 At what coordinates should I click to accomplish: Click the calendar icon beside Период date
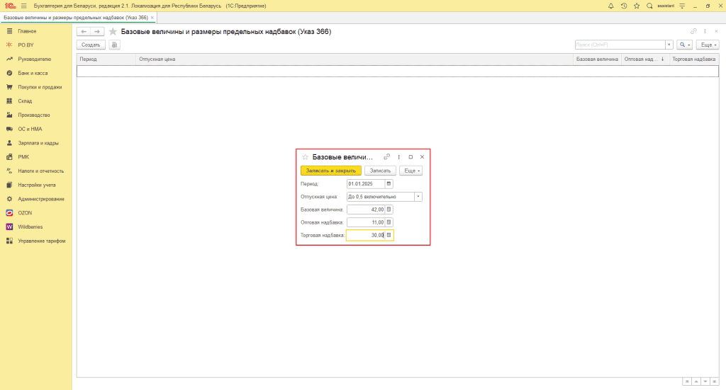coord(389,184)
